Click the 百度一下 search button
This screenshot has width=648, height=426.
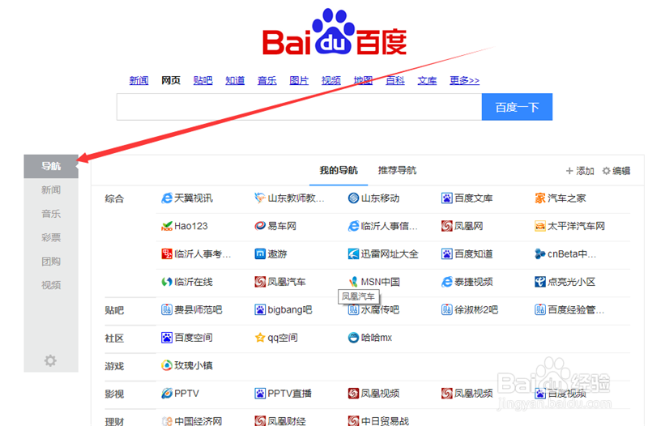click(x=517, y=107)
